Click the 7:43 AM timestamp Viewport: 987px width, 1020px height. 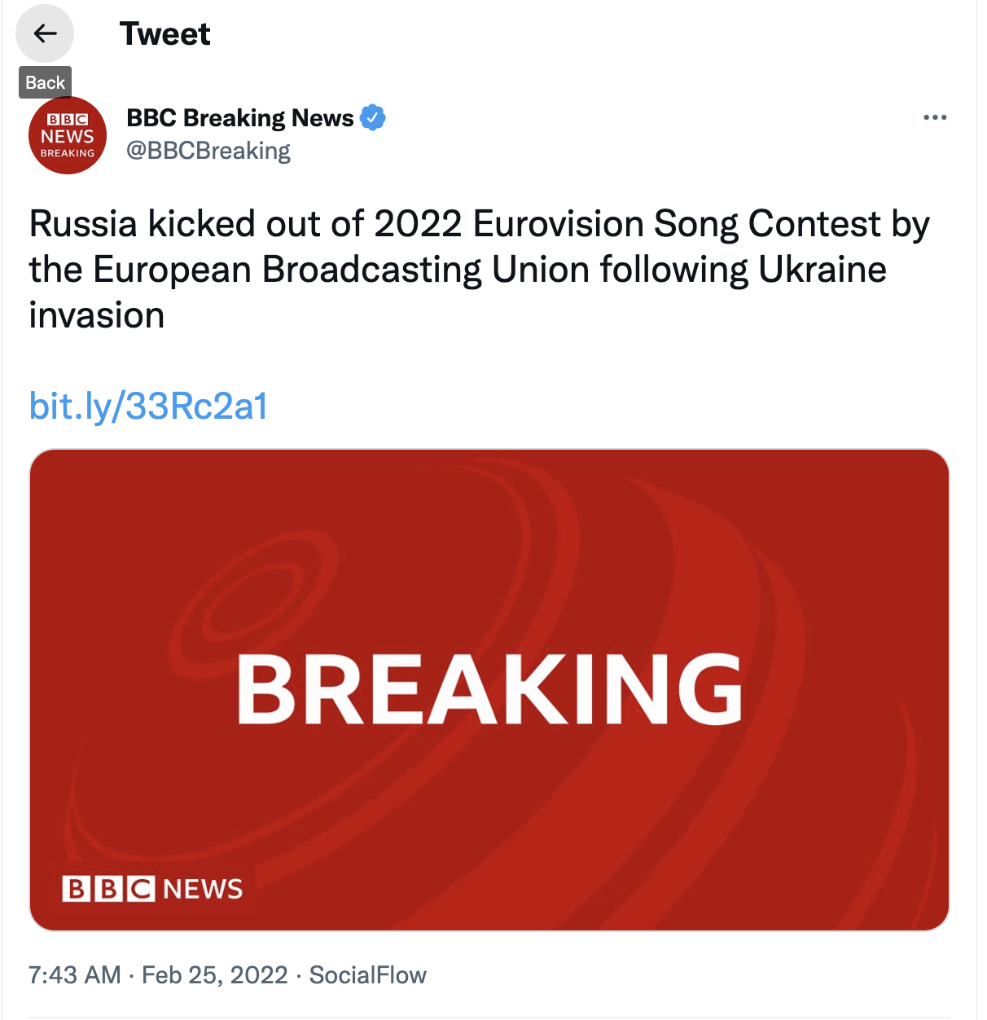click(x=74, y=975)
